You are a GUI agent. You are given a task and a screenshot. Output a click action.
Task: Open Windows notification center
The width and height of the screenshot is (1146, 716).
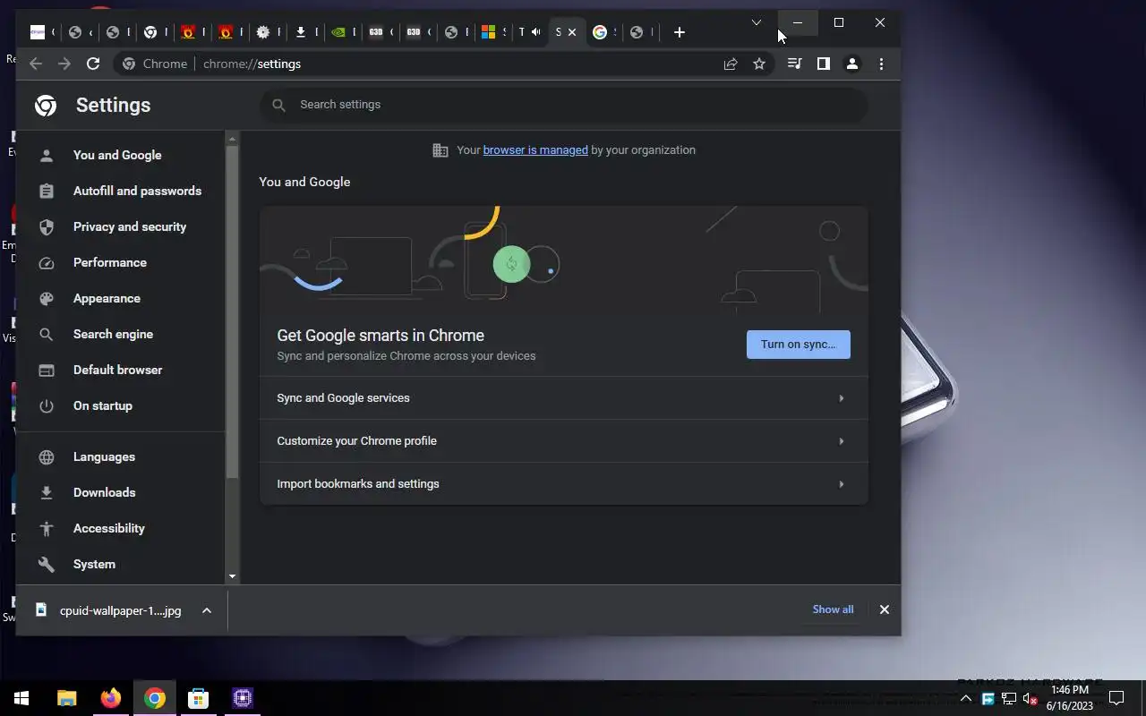(x=1116, y=698)
